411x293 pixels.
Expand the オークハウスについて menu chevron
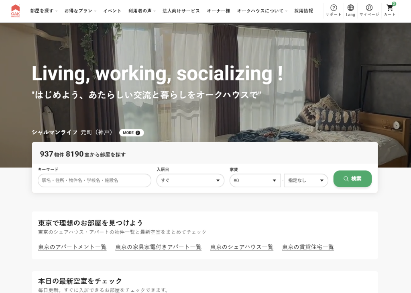286,11
